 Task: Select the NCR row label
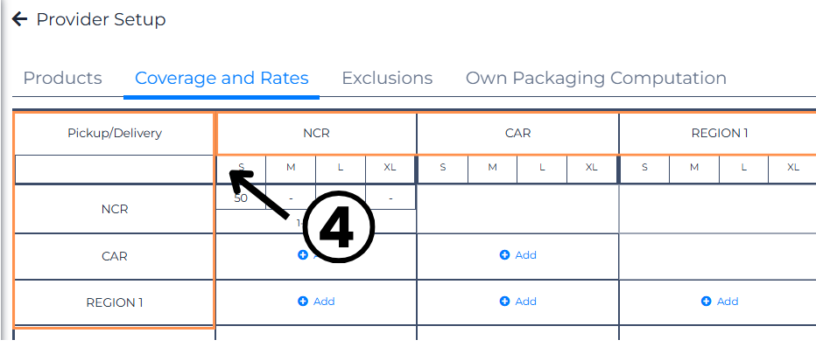point(115,209)
